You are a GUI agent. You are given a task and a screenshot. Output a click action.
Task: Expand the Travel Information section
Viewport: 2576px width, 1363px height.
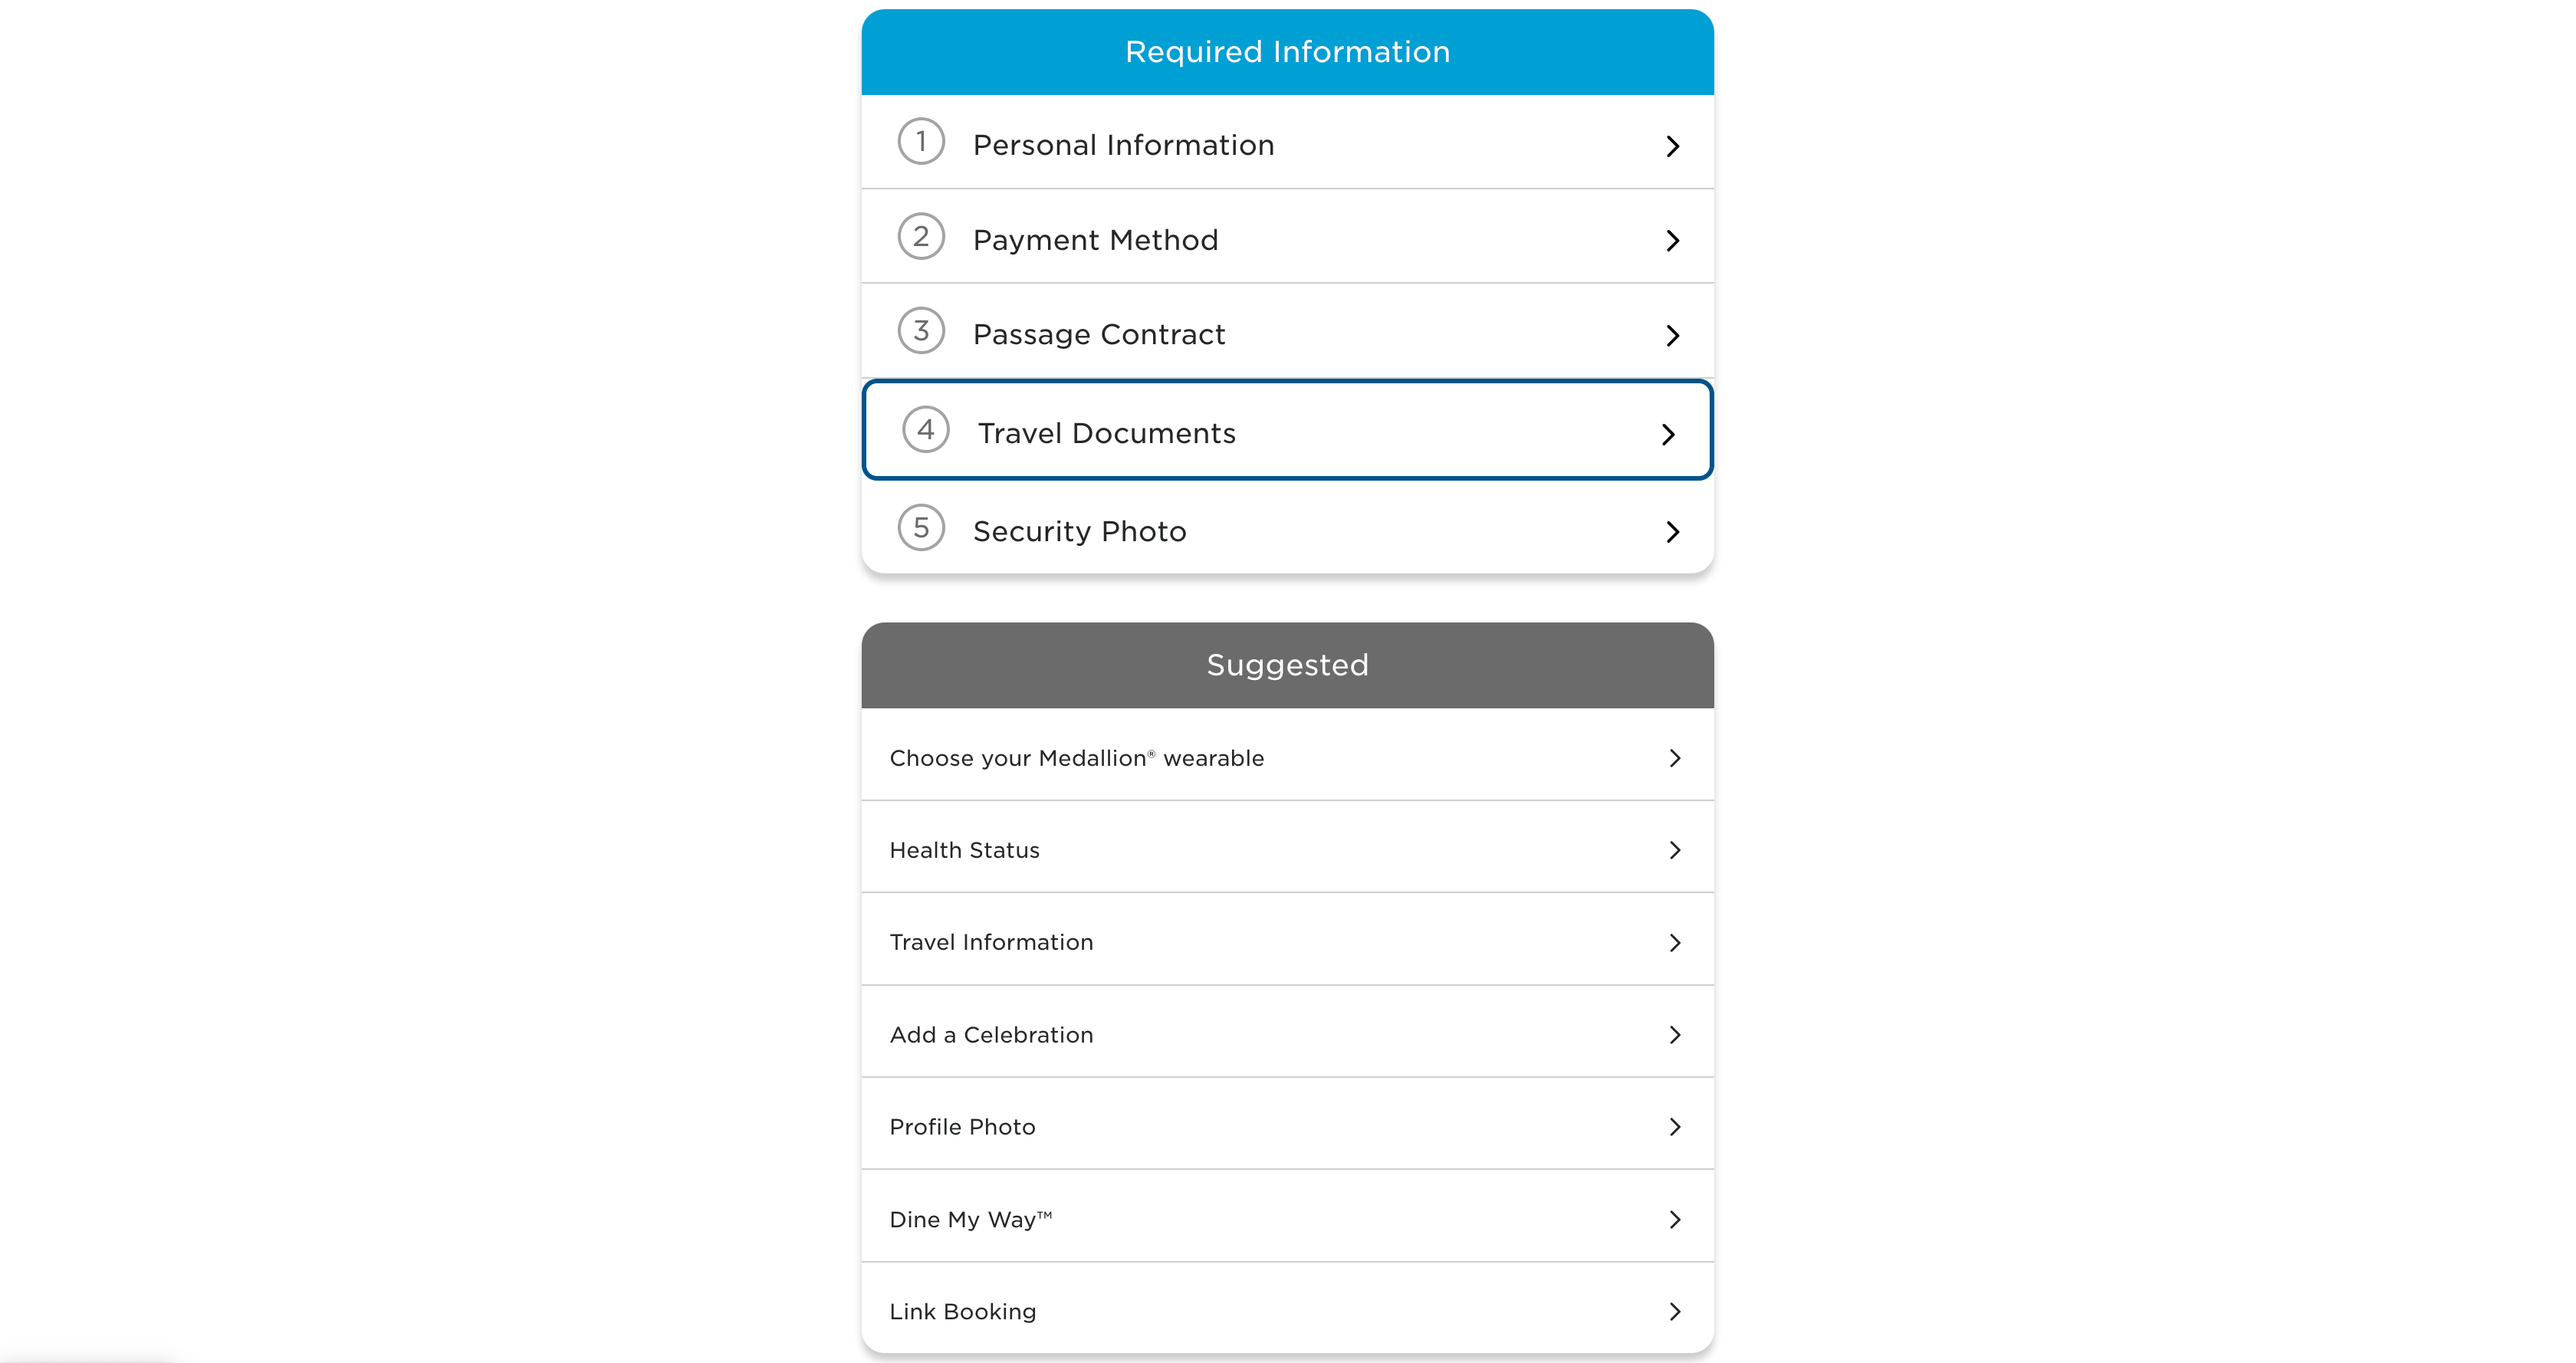pos(1286,942)
